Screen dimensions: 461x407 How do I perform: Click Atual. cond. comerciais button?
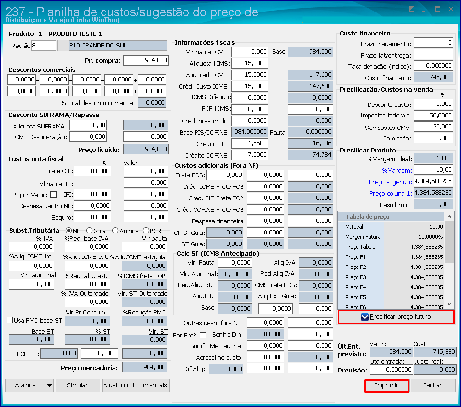click(136, 385)
